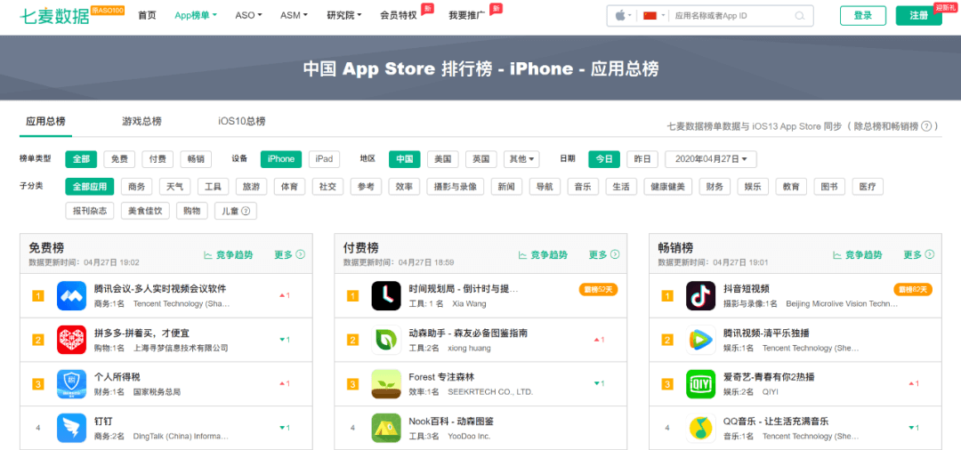Go to 首页 in navigation
961x450 pixels.
[147, 15]
